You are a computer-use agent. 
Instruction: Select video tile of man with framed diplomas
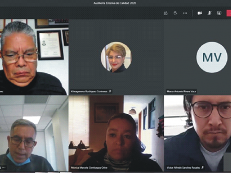tap(34, 57)
